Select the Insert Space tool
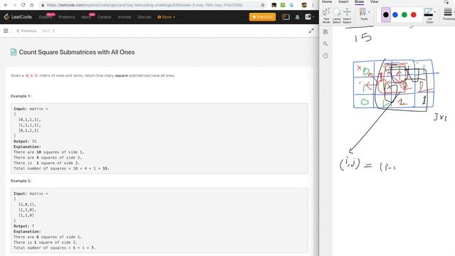Viewport: 455px width, 256px height. pyautogui.click(x=347, y=16)
